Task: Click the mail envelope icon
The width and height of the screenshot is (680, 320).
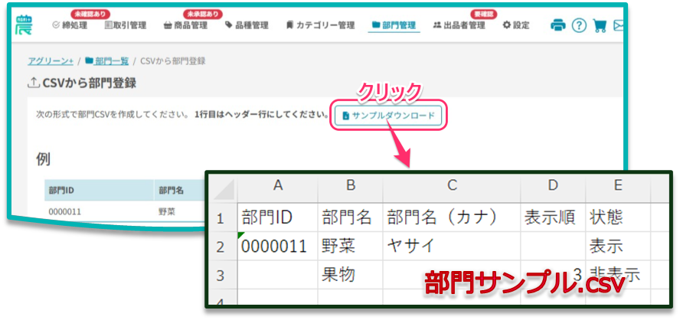Action: pos(618,25)
